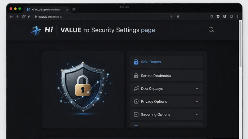Click the shield extension icon in toolbar
This screenshot has width=248, height=139.
click(224, 16)
